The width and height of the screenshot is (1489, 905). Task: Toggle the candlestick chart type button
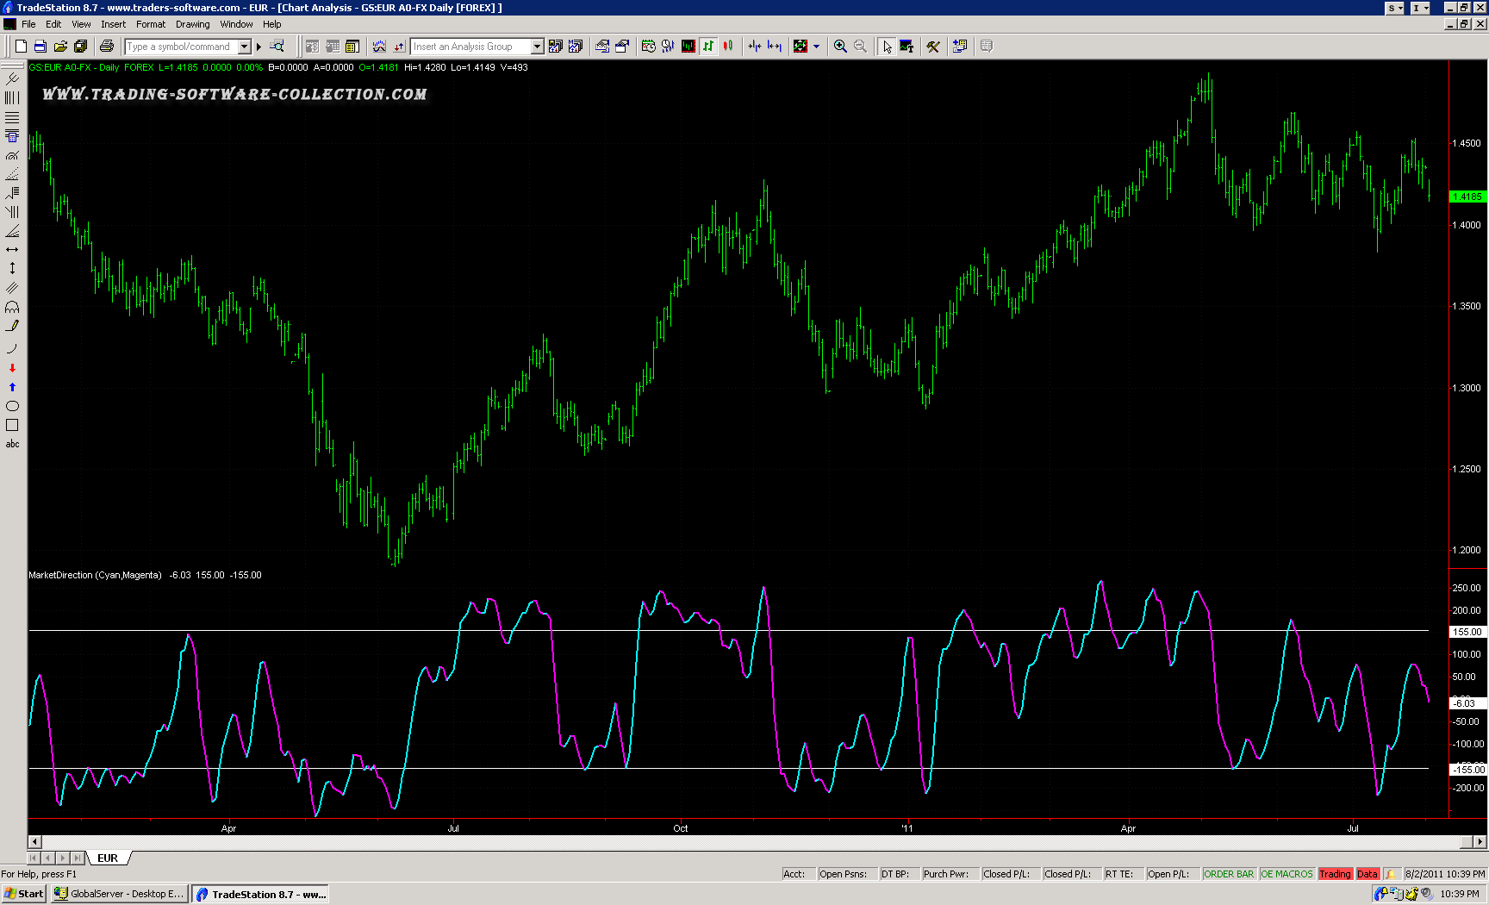coord(728,47)
